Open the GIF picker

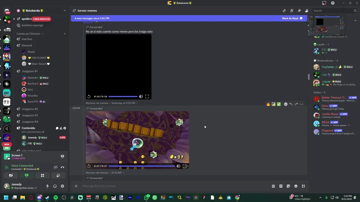tap(281, 186)
